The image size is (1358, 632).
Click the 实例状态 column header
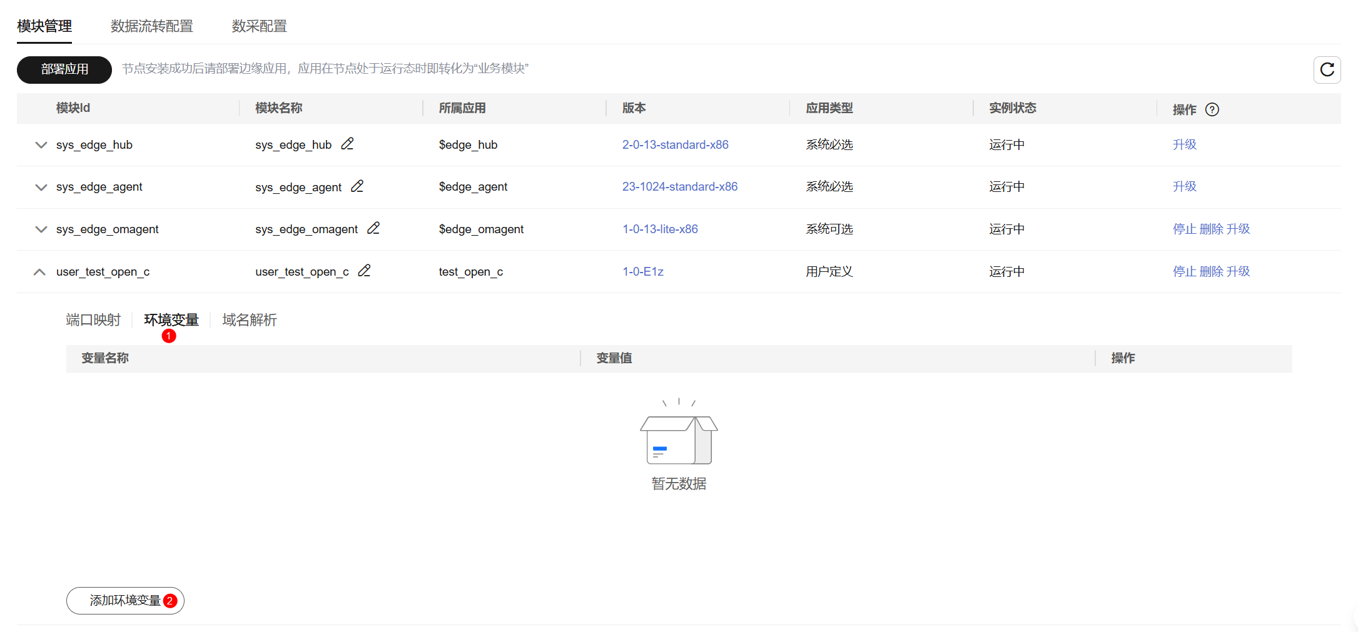pos(1013,108)
